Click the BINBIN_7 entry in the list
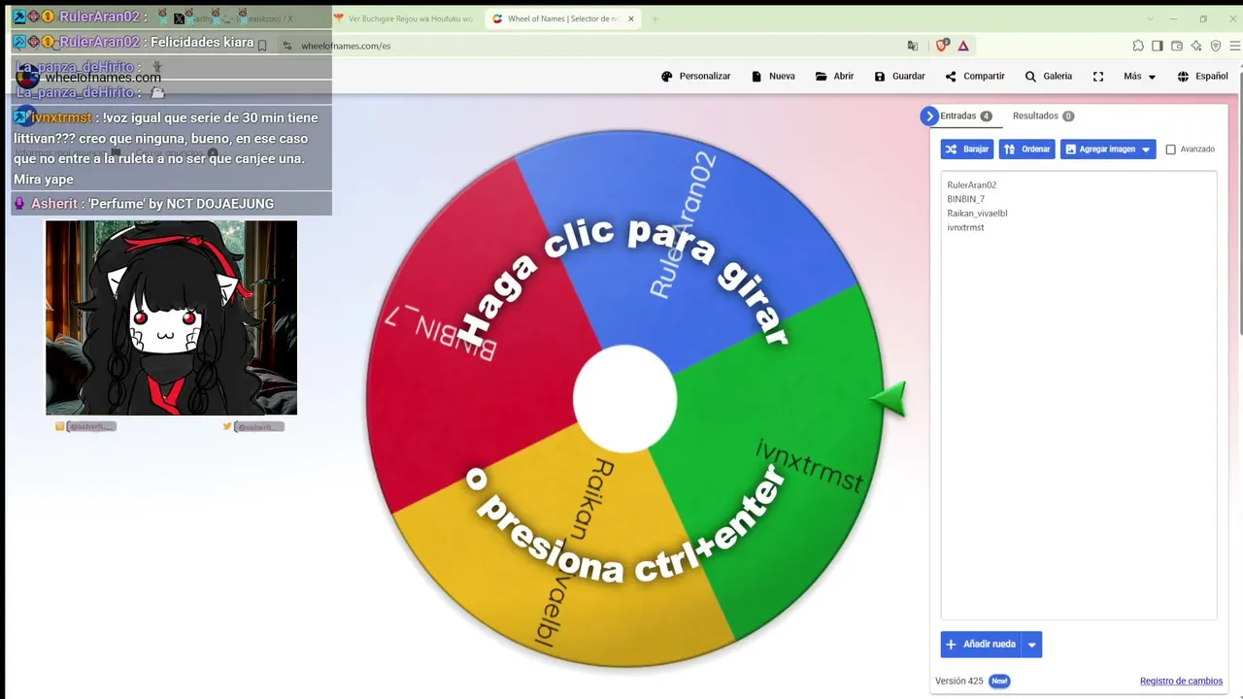Viewport: 1243px width, 699px height. click(965, 199)
